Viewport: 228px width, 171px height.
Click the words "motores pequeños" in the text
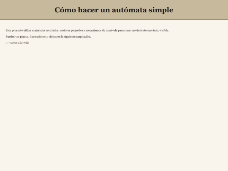point(71,30)
